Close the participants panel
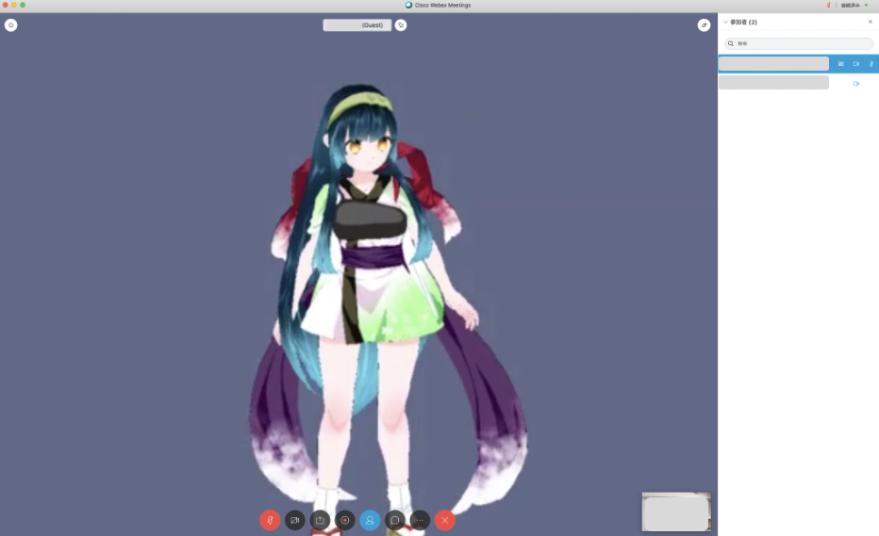 [x=870, y=22]
